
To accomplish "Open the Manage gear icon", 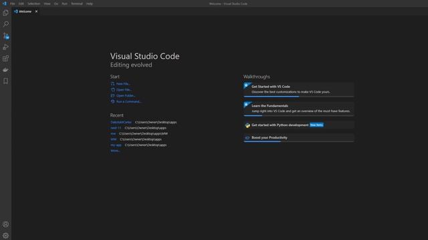I will click(5, 235).
